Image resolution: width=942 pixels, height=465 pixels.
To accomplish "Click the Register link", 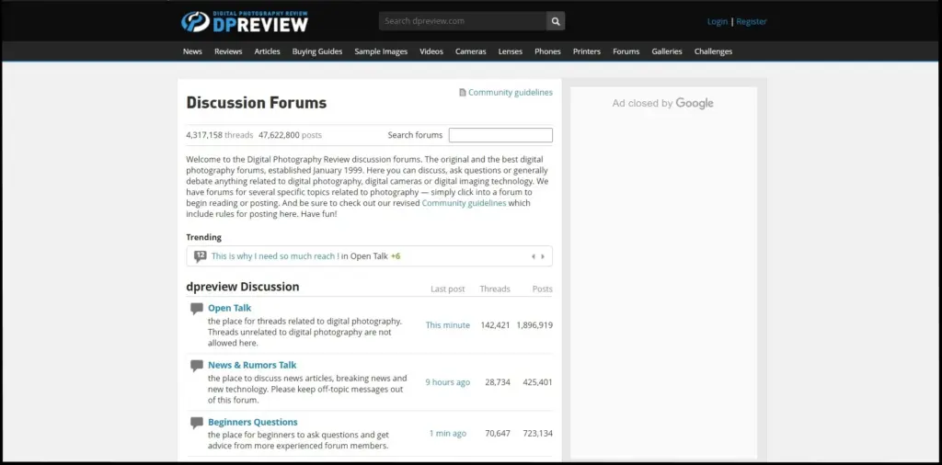I will (x=752, y=22).
